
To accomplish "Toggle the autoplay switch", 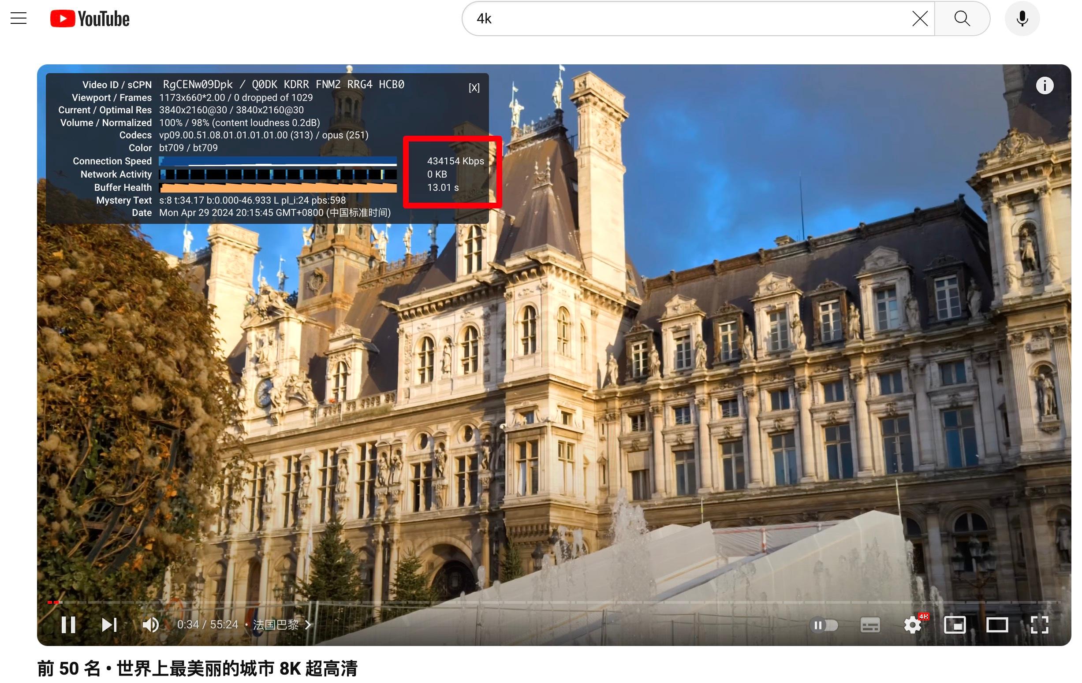I will pyautogui.click(x=825, y=625).
